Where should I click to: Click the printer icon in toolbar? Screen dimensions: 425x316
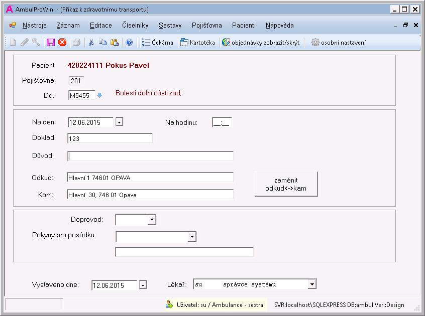click(77, 42)
